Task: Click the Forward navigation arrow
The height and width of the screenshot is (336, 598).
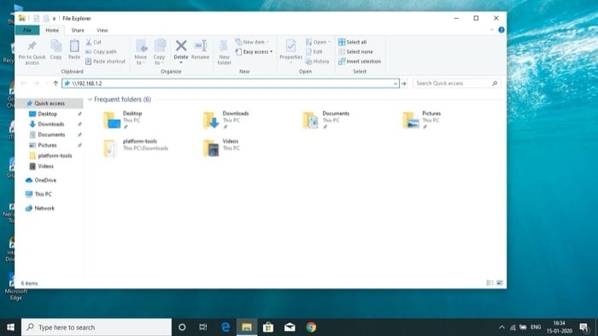Action: (x=36, y=83)
